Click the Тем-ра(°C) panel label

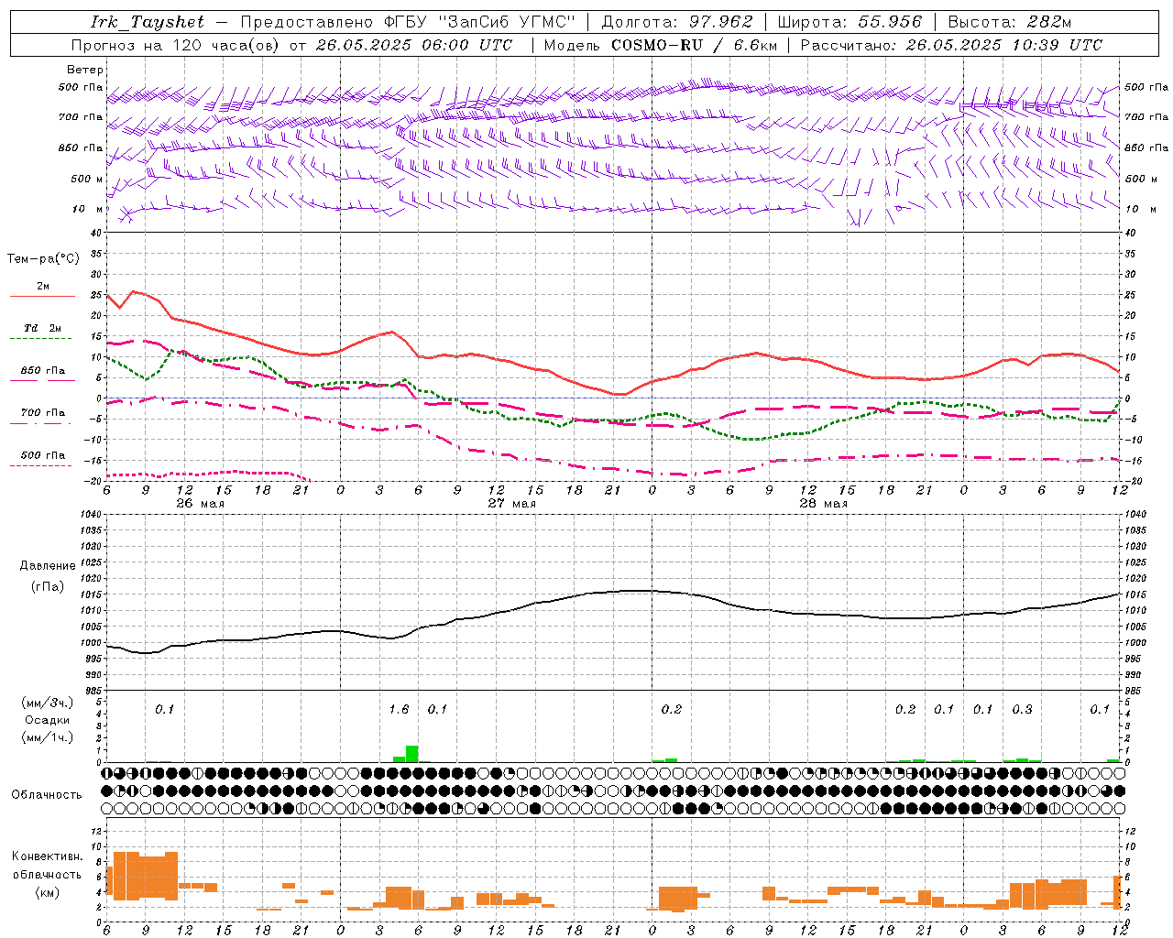pos(43,259)
